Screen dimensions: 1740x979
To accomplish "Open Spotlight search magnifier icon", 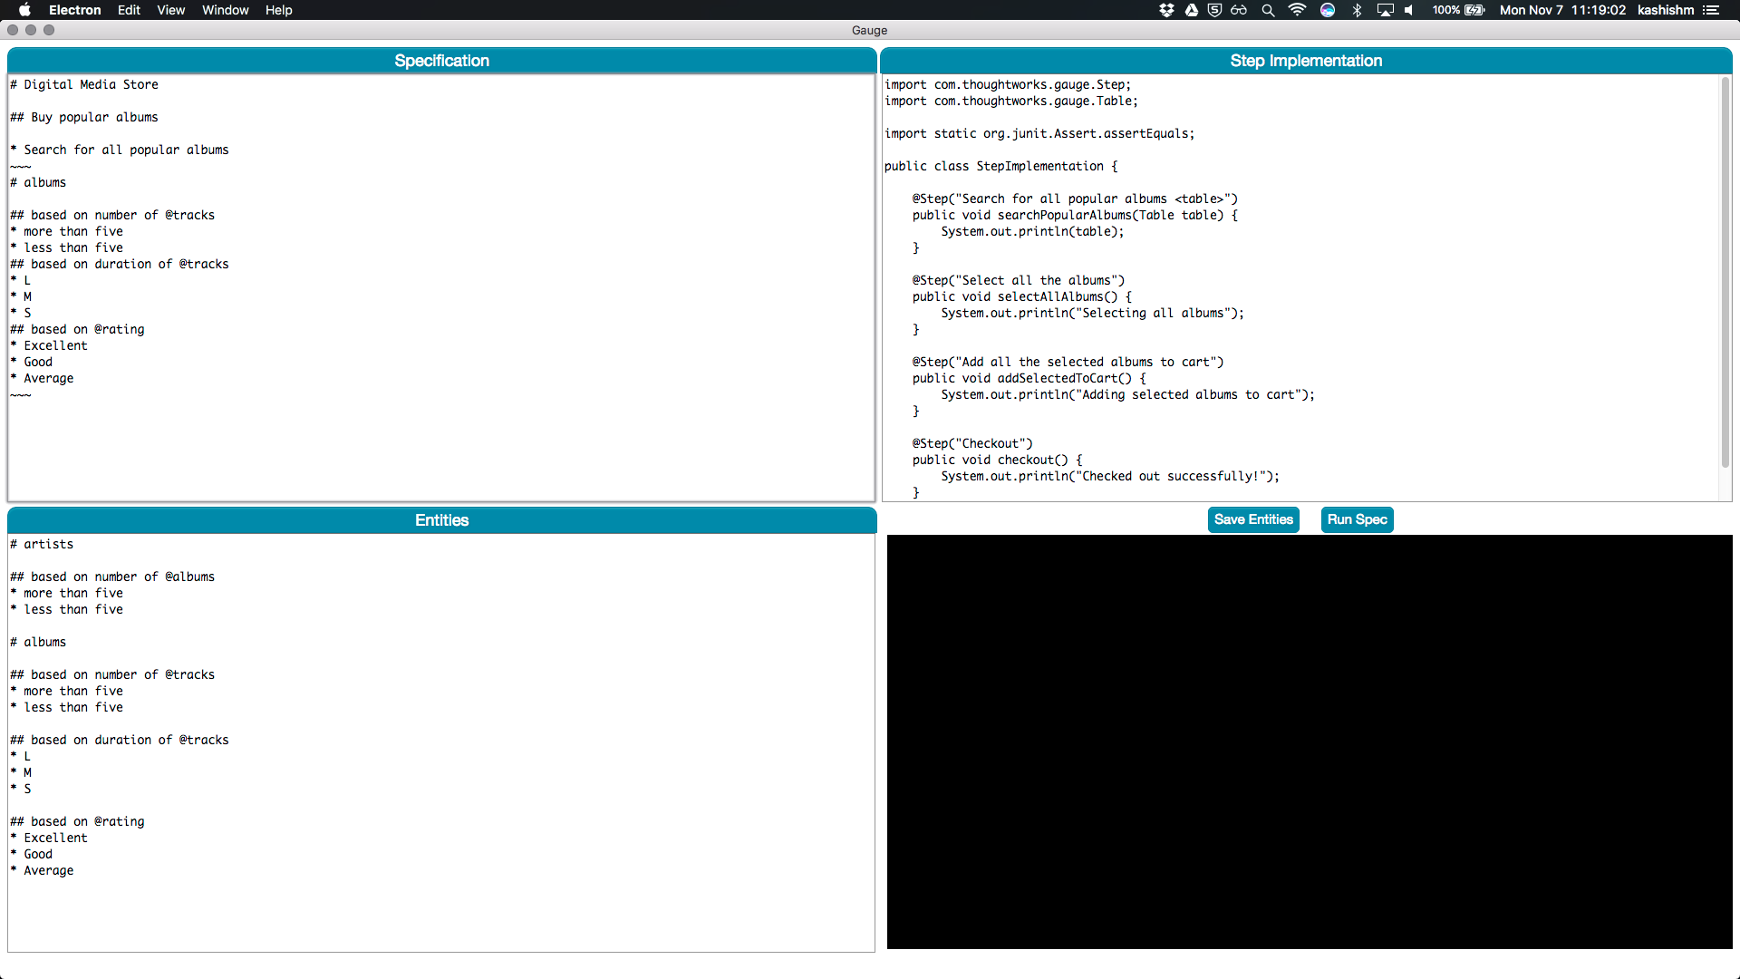I will point(1268,10).
